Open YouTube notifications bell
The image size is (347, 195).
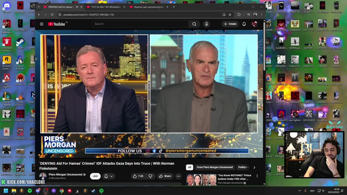pyautogui.click(x=244, y=24)
